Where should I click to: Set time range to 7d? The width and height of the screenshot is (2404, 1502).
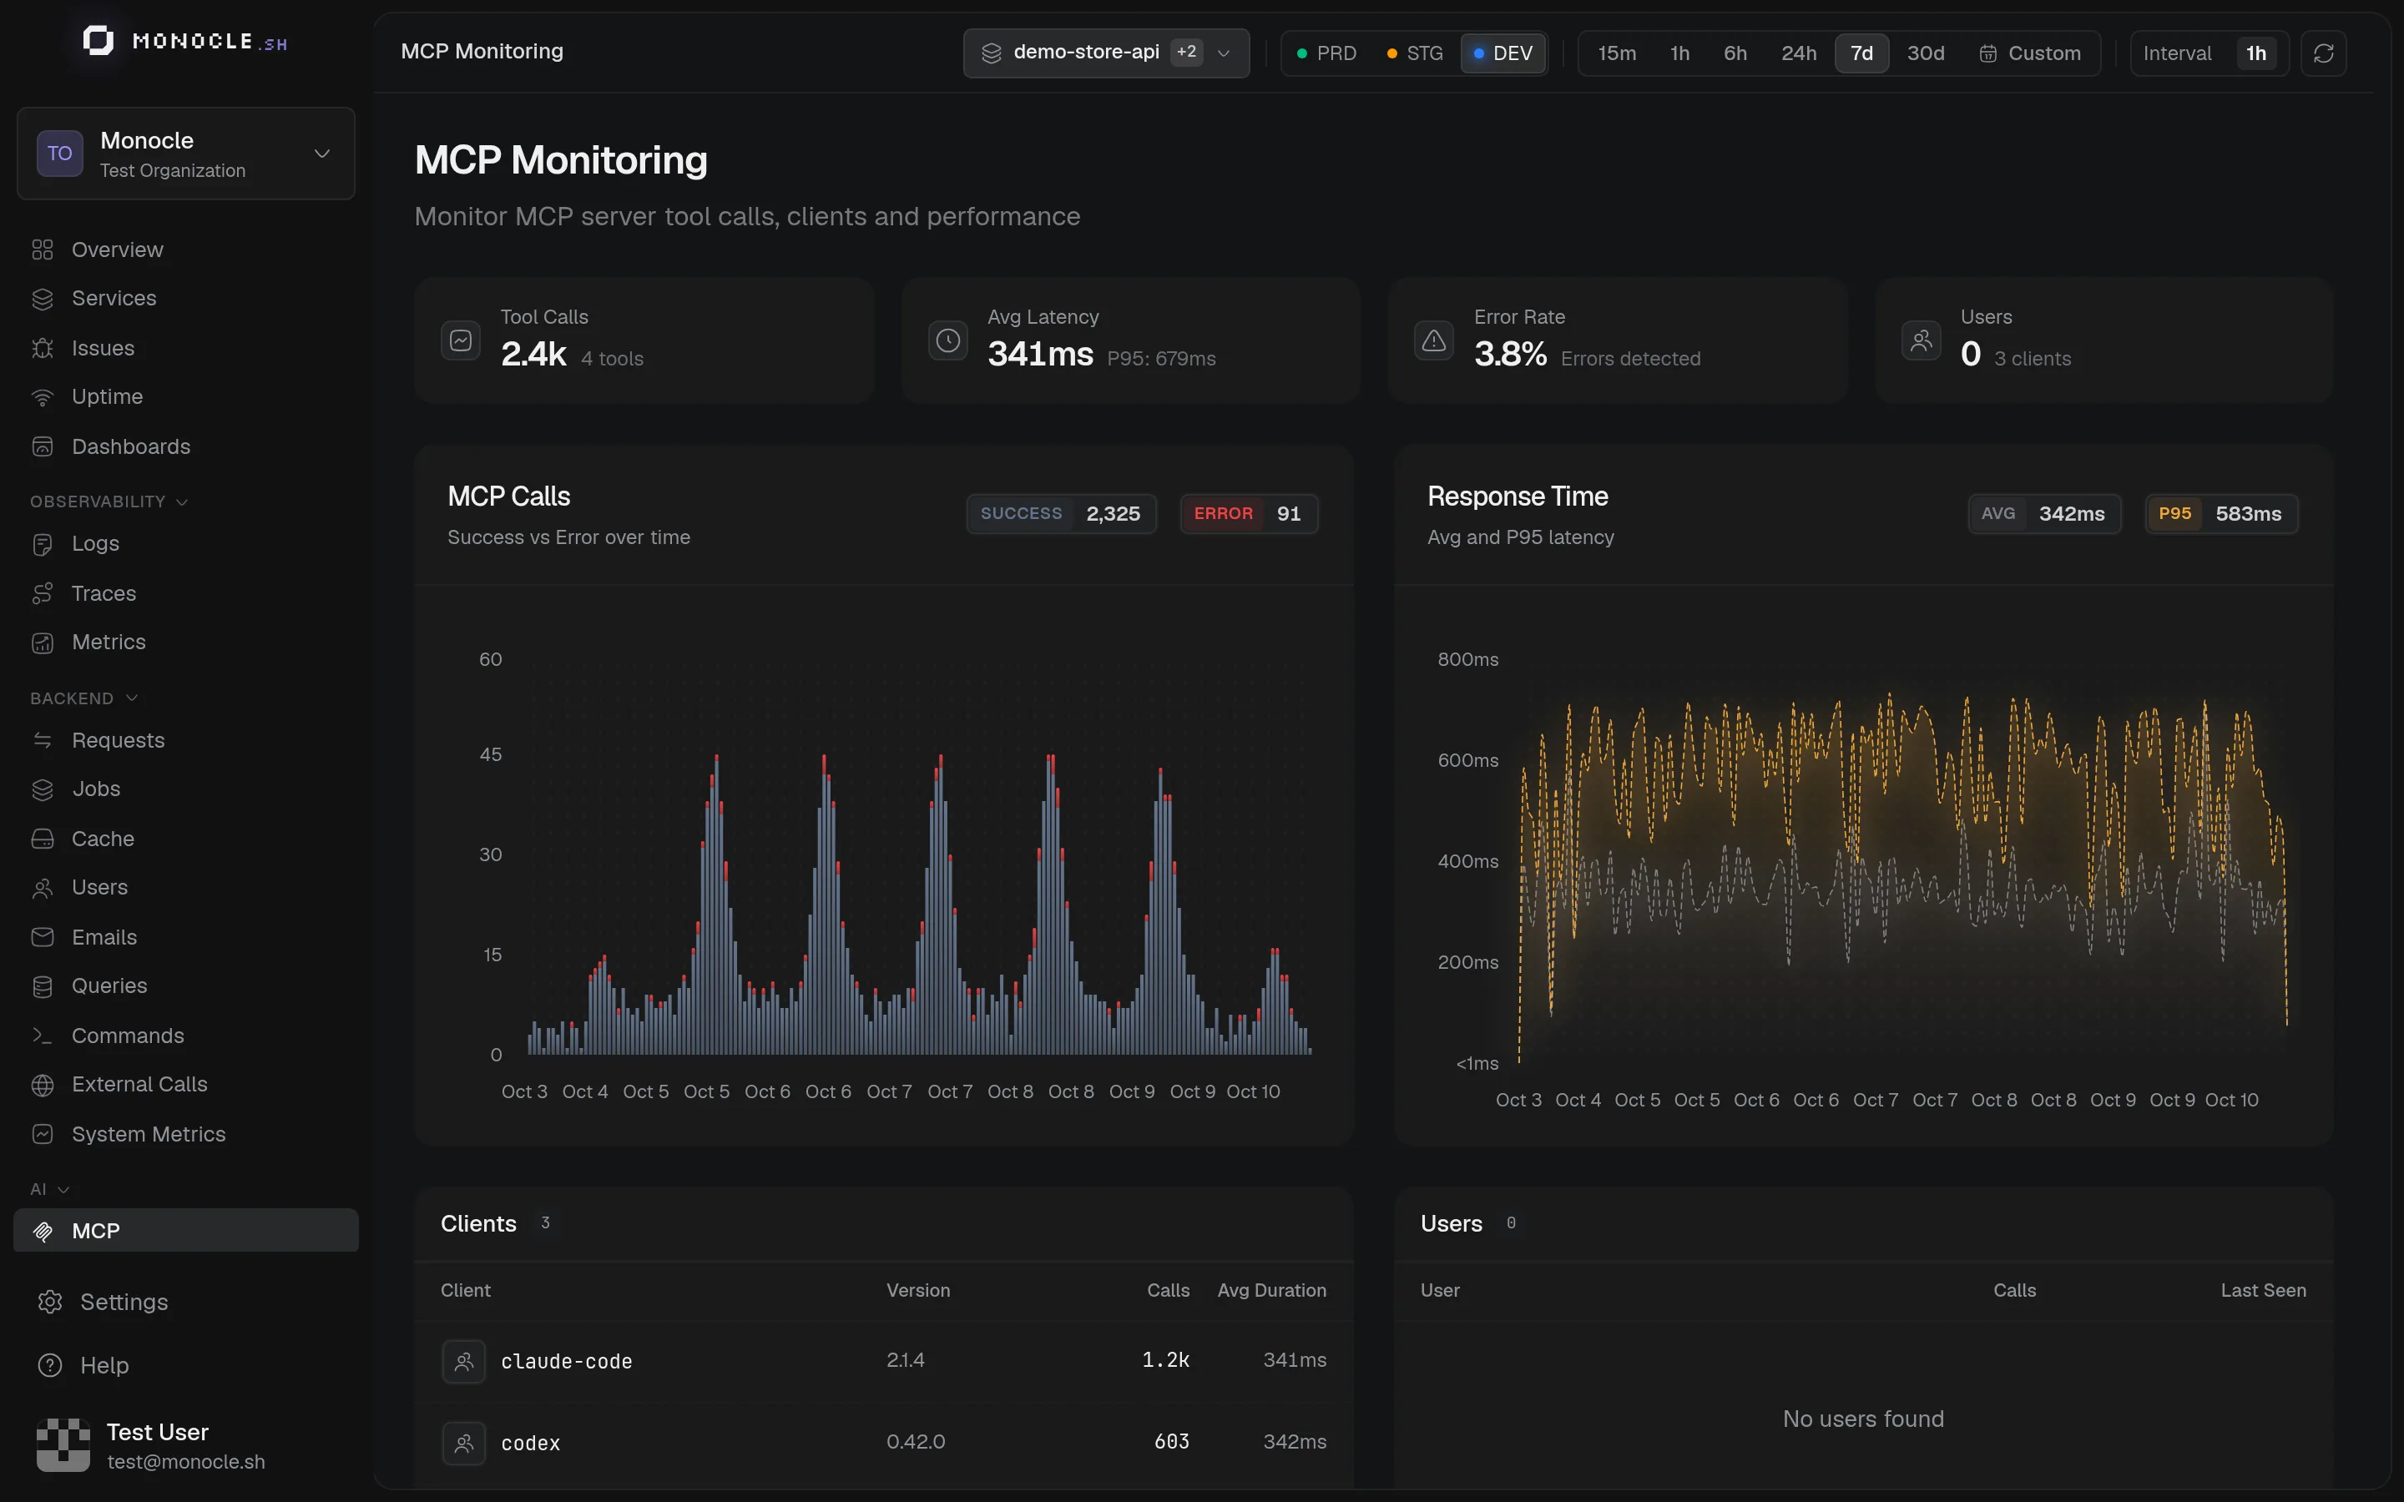pos(1861,53)
